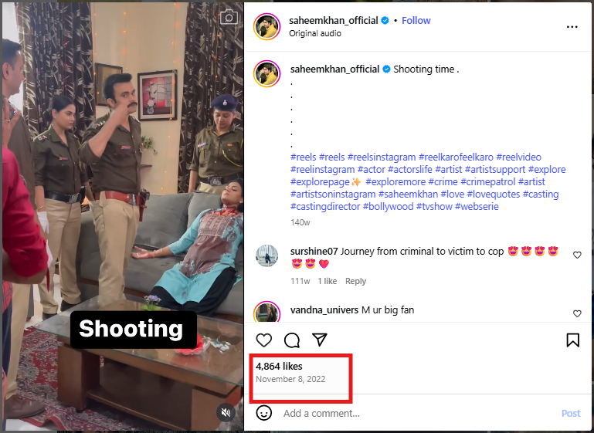Open Original audio link

[315, 33]
